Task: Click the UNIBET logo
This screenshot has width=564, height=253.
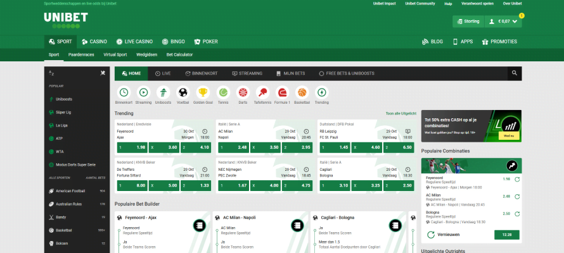Action: pyautogui.click(x=66, y=20)
